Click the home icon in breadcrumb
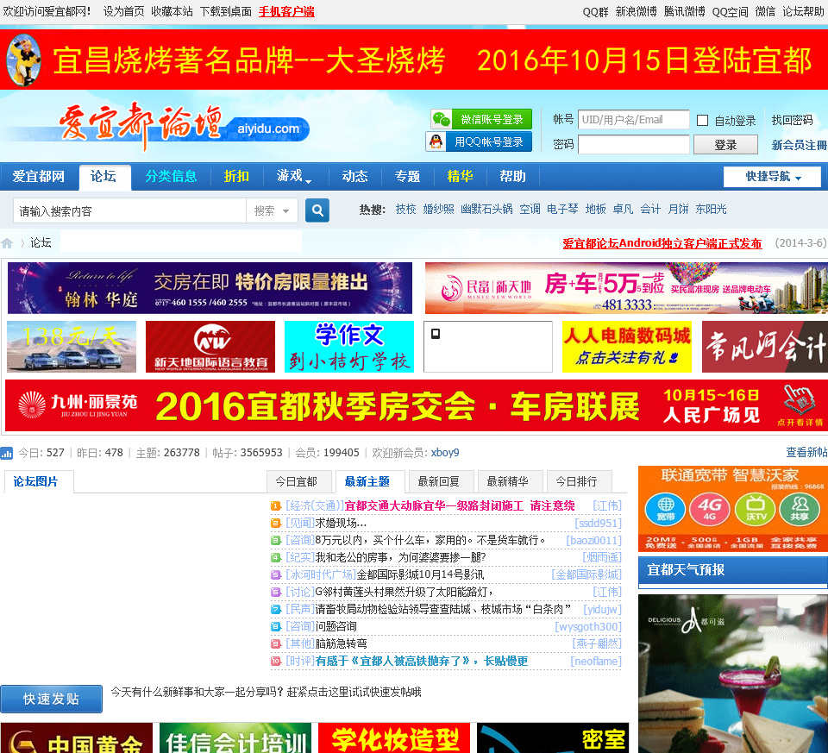 point(7,243)
